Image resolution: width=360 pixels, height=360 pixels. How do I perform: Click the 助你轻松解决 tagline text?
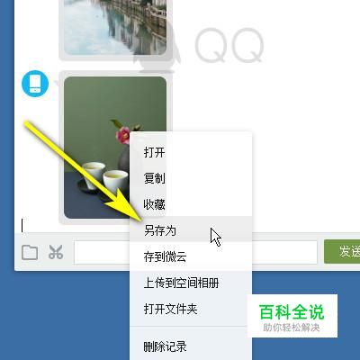tap(292, 328)
